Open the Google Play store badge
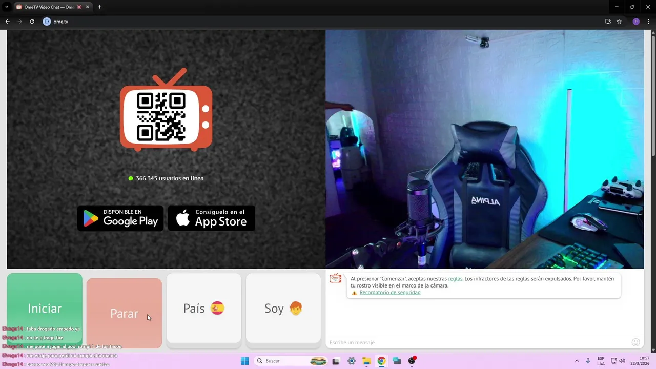 tap(120, 218)
